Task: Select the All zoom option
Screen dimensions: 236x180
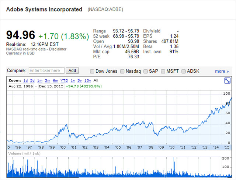Action: click(x=96, y=80)
